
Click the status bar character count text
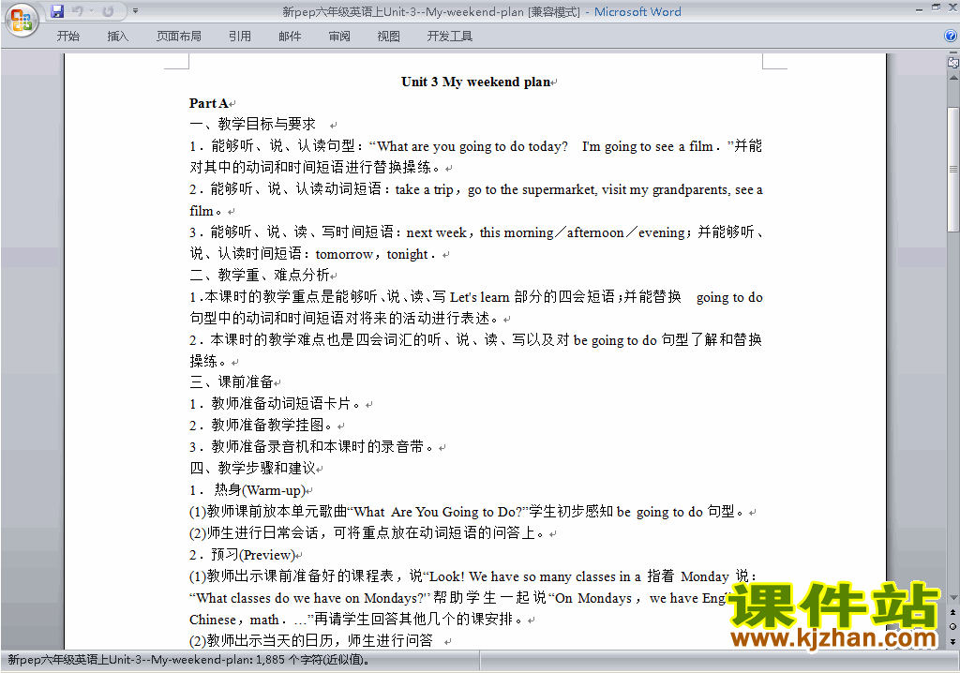point(188,660)
